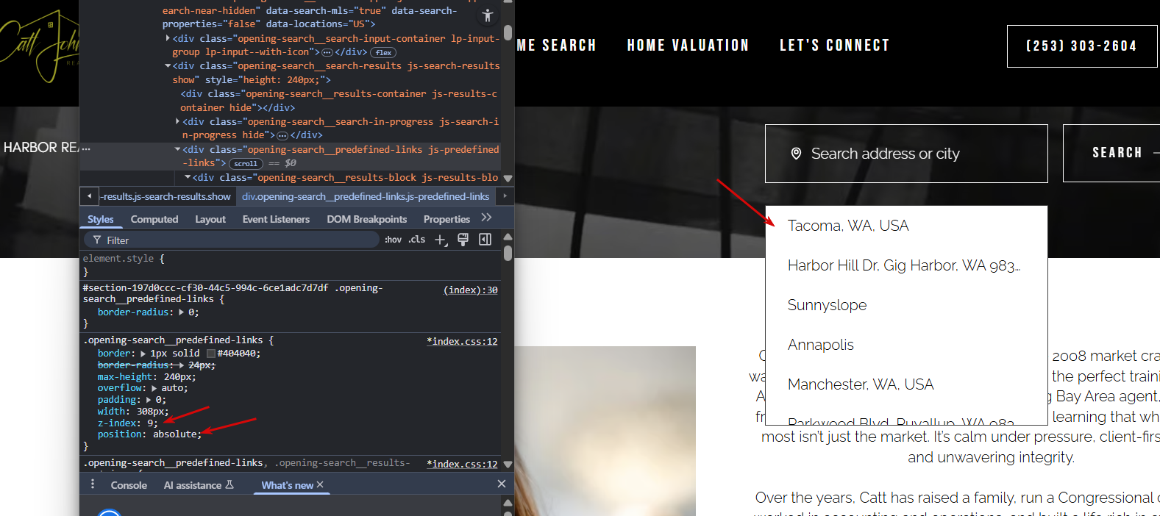The width and height of the screenshot is (1160, 516).
Task: Expand the border shorthand triangle
Action: [x=143, y=354]
